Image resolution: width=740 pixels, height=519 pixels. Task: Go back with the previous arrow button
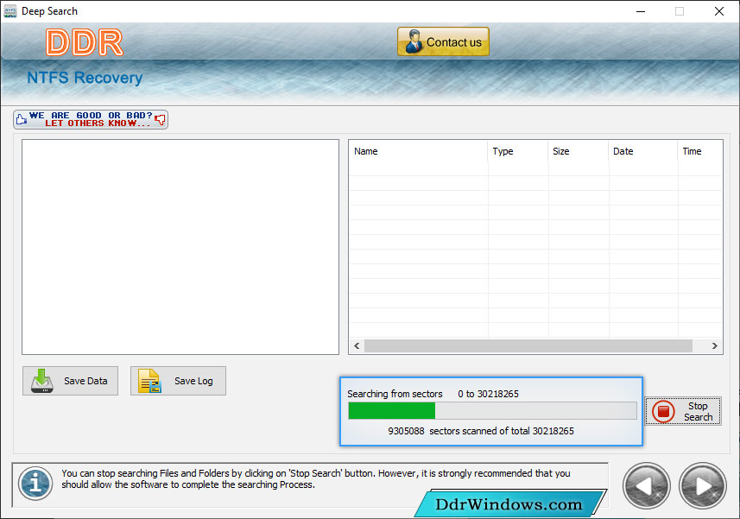click(647, 486)
